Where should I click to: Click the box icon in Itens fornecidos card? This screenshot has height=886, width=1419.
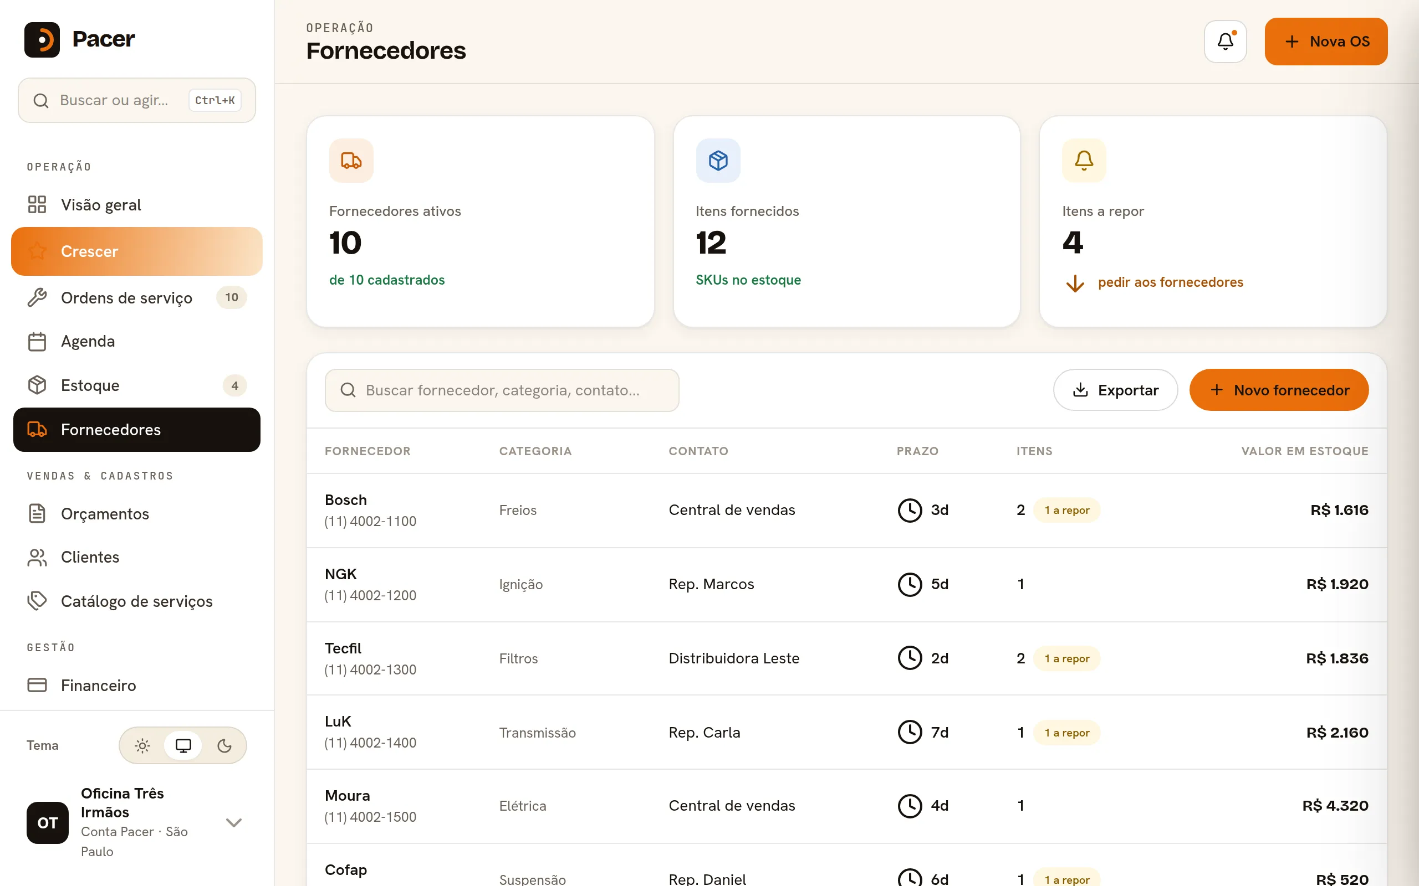pos(718,160)
